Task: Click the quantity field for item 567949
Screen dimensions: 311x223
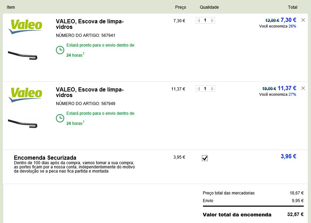Action: tap(205, 89)
